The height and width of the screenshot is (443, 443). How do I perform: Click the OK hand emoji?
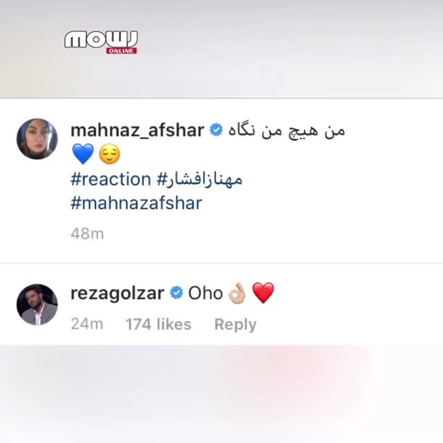click(237, 293)
